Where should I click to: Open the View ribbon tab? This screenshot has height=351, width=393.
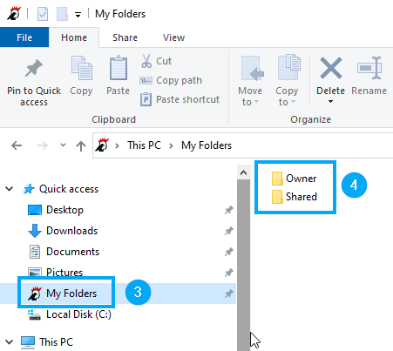point(173,37)
